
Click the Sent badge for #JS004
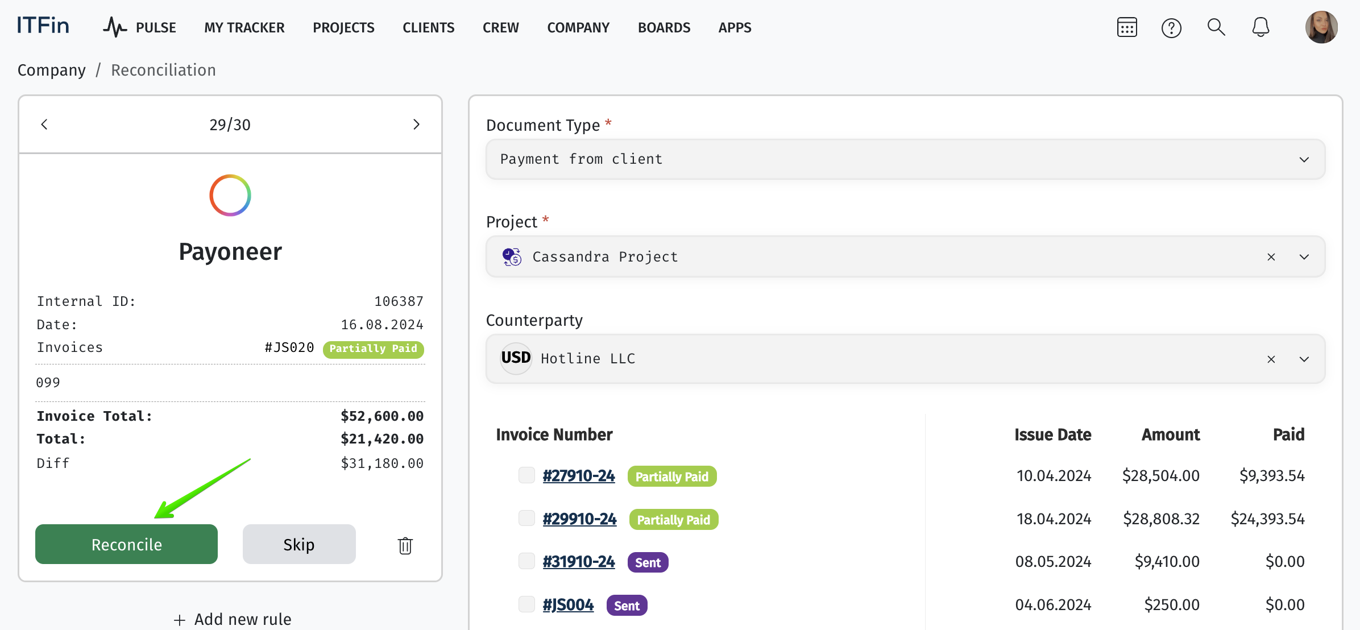[627, 606]
